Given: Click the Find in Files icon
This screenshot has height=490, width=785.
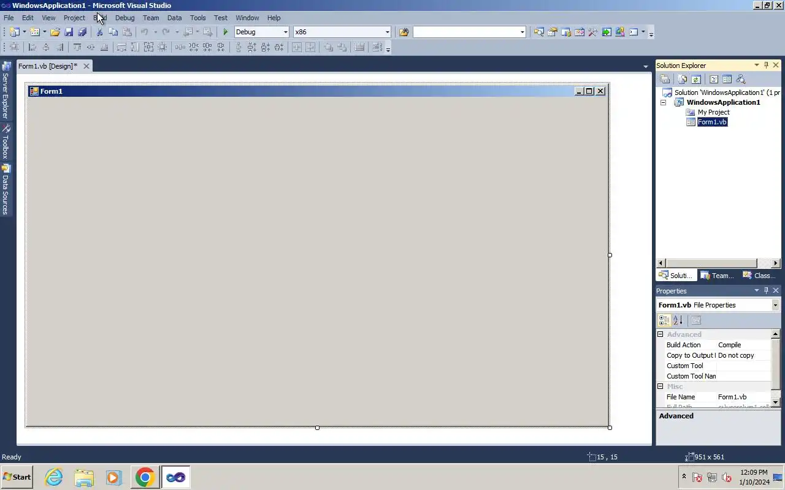Looking at the screenshot, I should (404, 32).
